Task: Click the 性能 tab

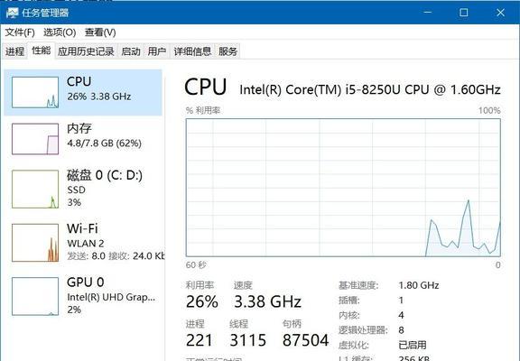Action: 42,51
